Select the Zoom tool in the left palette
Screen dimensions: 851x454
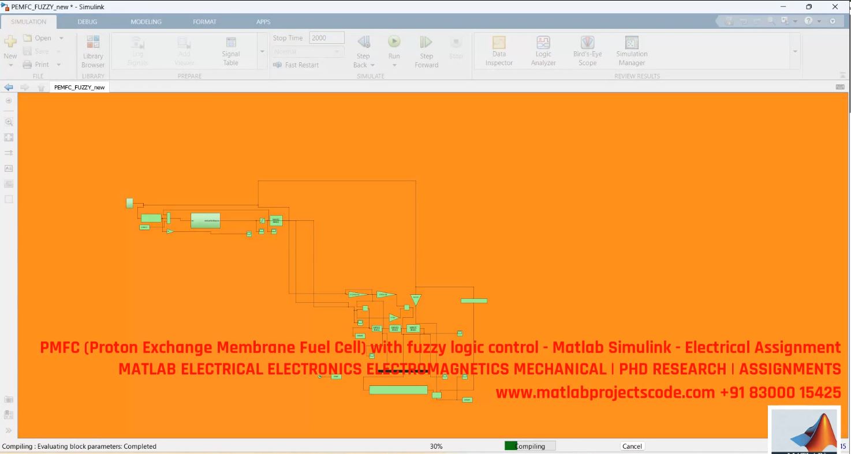pos(9,122)
